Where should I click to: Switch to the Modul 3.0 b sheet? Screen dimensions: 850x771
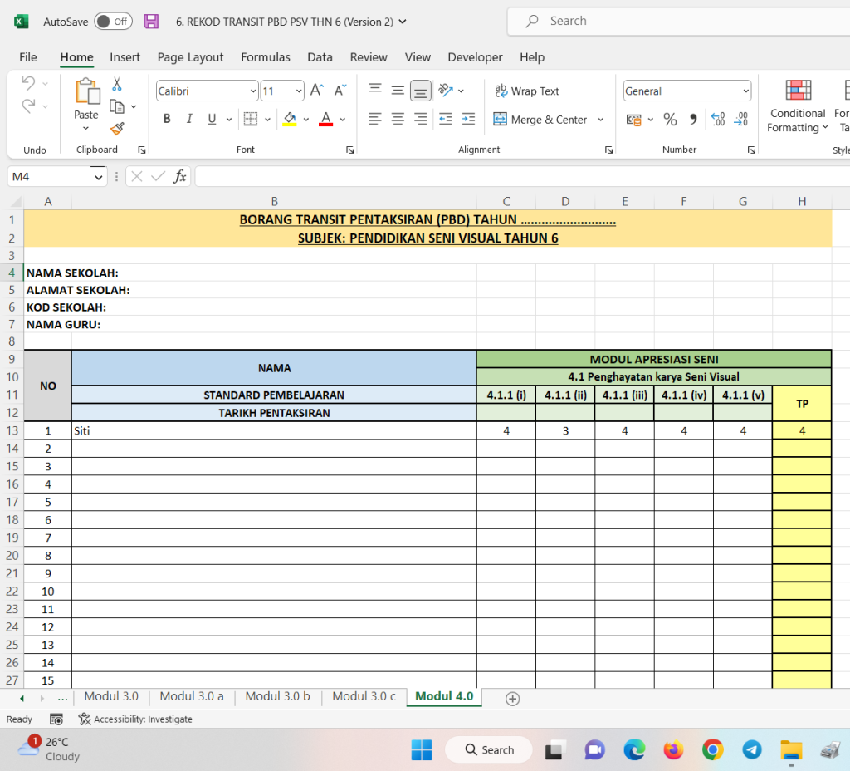[x=277, y=696]
